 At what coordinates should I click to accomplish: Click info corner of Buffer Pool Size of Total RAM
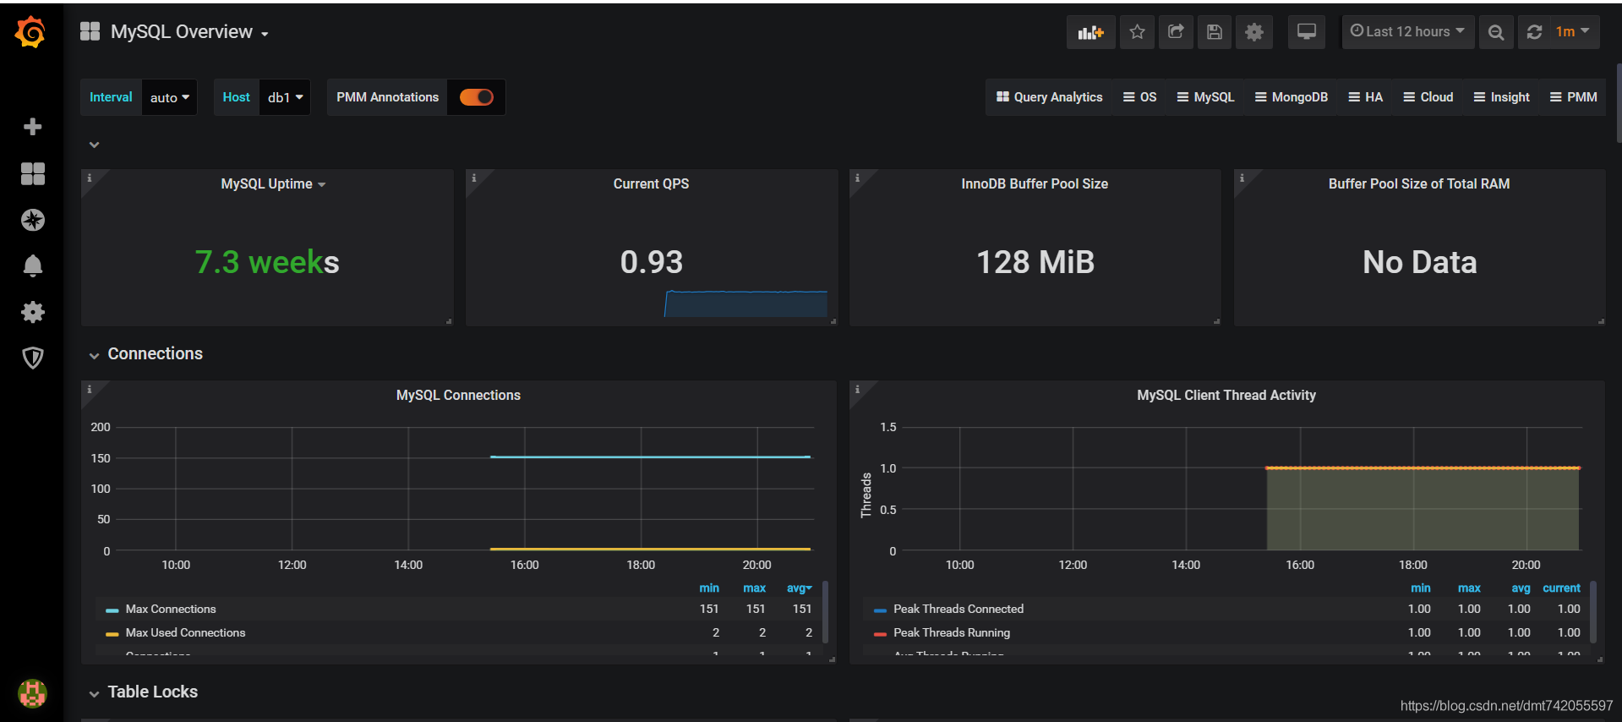1242,178
